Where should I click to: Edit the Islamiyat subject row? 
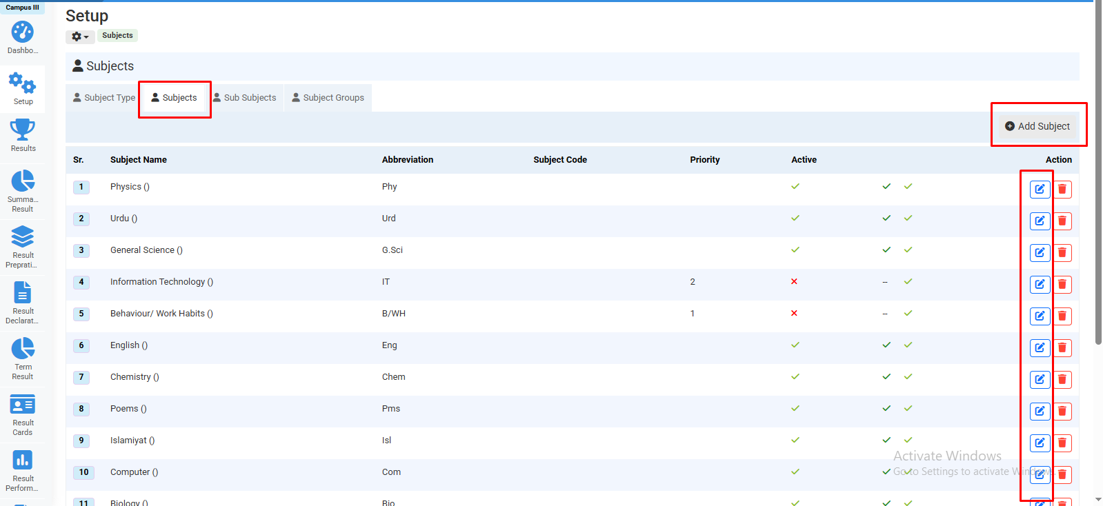1040,443
